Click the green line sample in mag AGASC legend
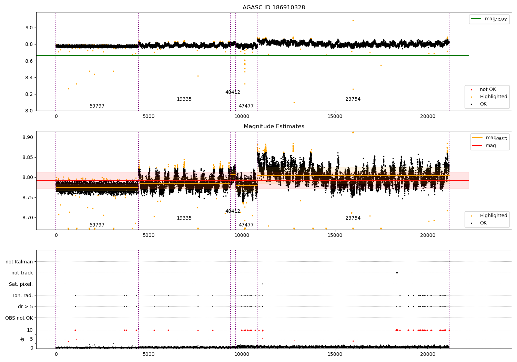This screenshot has height=362, width=517. (476, 19)
